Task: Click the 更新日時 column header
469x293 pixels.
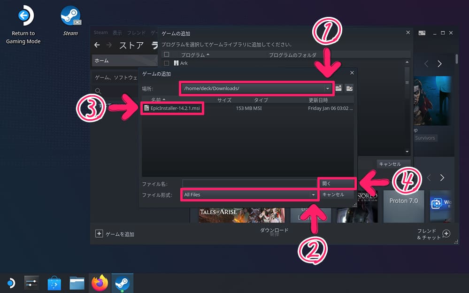Action: pyautogui.click(x=318, y=100)
